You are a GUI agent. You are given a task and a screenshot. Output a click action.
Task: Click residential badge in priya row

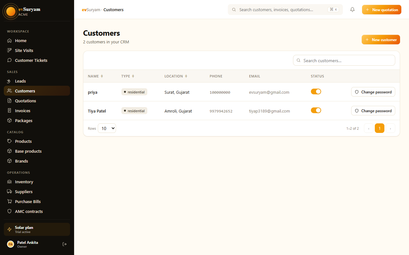(134, 92)
